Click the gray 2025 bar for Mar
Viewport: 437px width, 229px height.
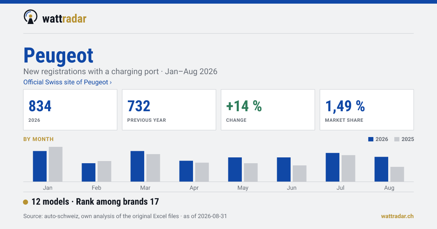(x=153, y=168)
